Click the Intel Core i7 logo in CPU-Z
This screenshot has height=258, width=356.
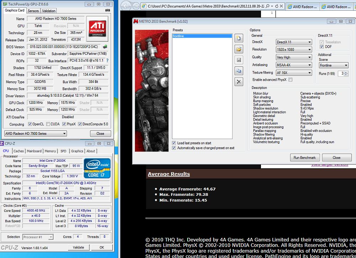tap(97, 168)
